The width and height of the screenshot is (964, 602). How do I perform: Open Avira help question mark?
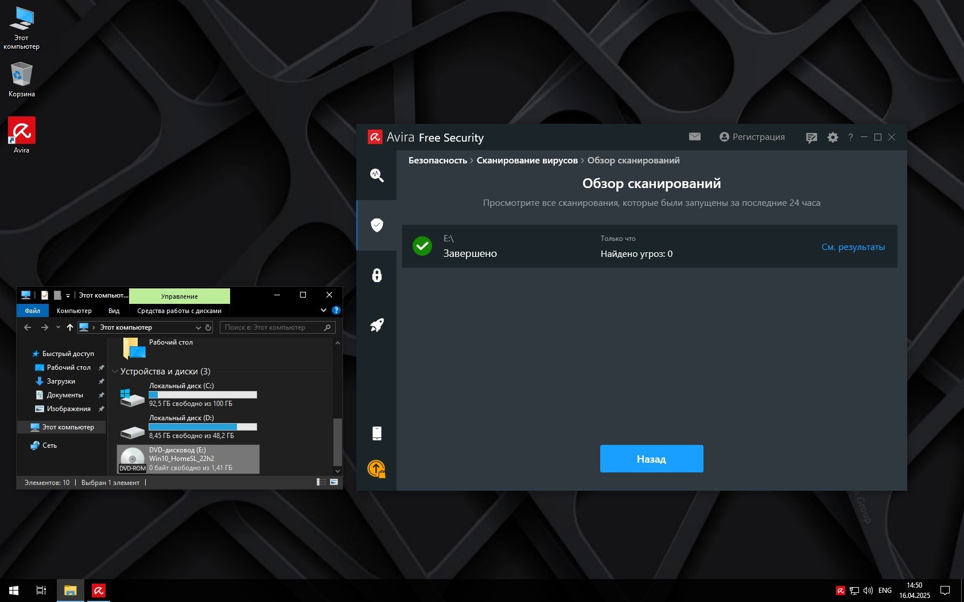(850, 137)
